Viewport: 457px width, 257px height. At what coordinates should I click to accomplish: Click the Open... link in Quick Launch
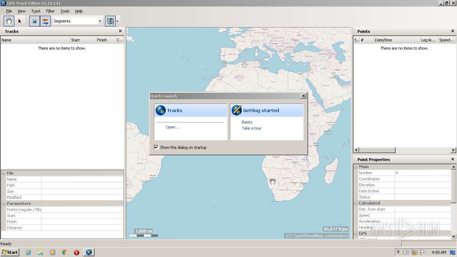click(x=172, y=127)
